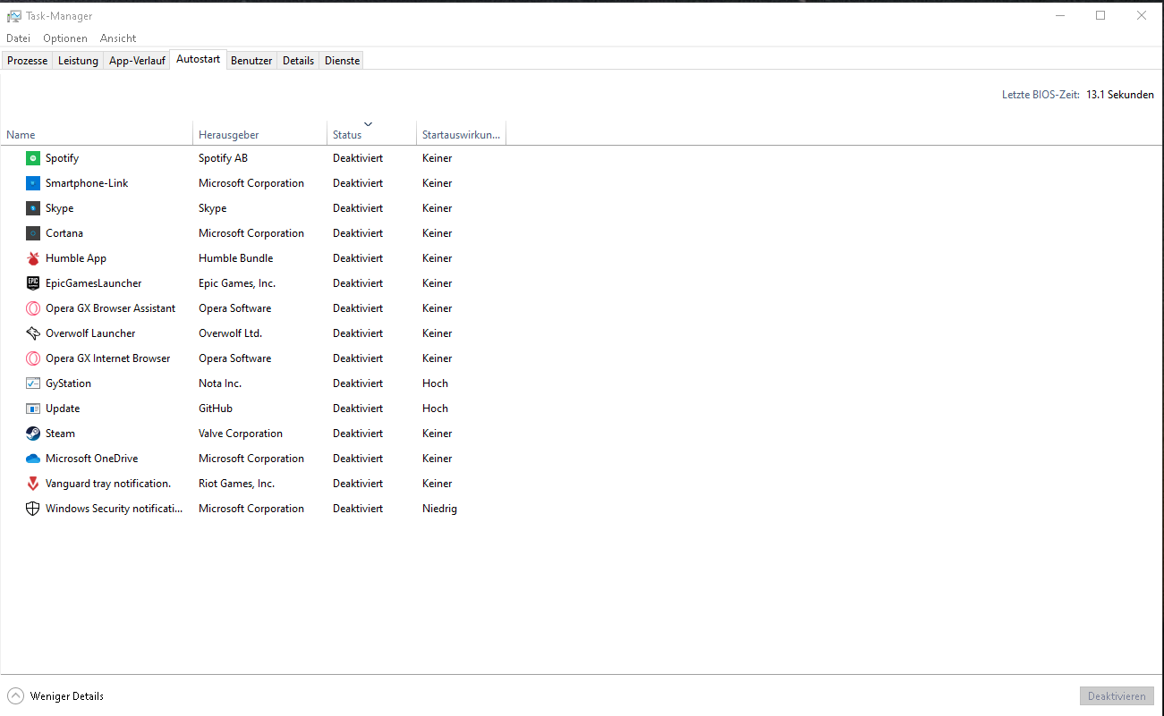Click the Overwolf Launcher icon
The height and width of the screenshot is (716, 1164).
pos(33,333)
